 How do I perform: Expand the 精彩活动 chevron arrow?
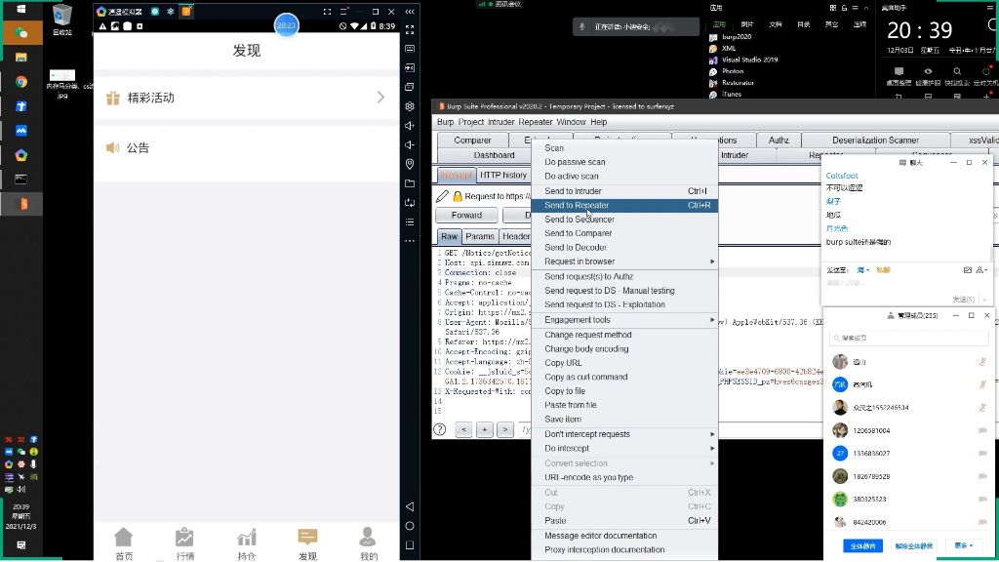point(381,98)
